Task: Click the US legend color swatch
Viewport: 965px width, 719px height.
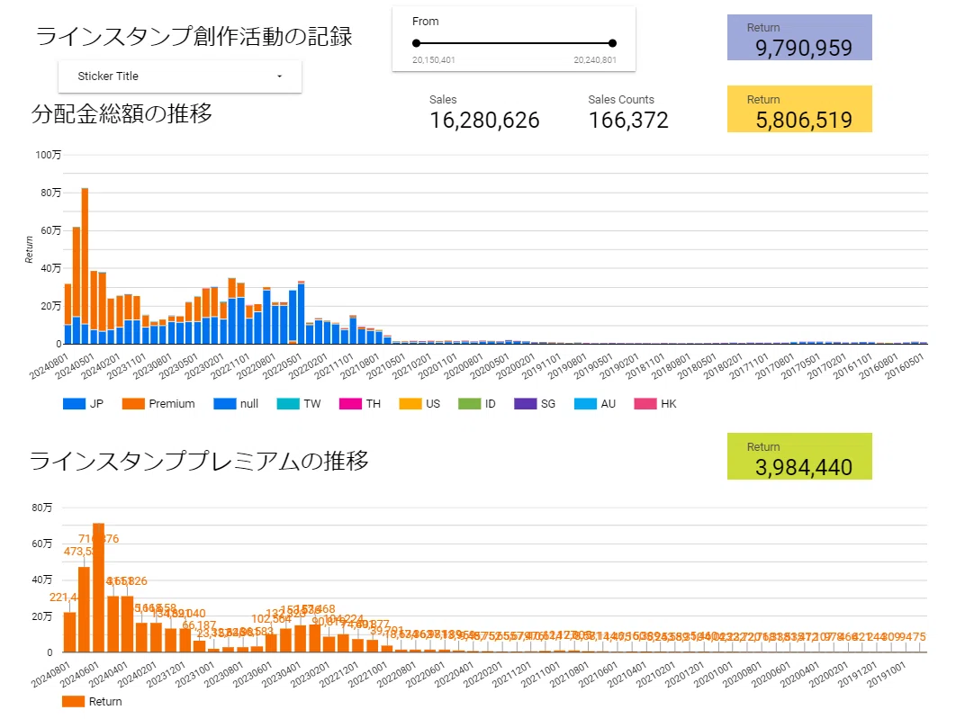Action: point(410,403)
